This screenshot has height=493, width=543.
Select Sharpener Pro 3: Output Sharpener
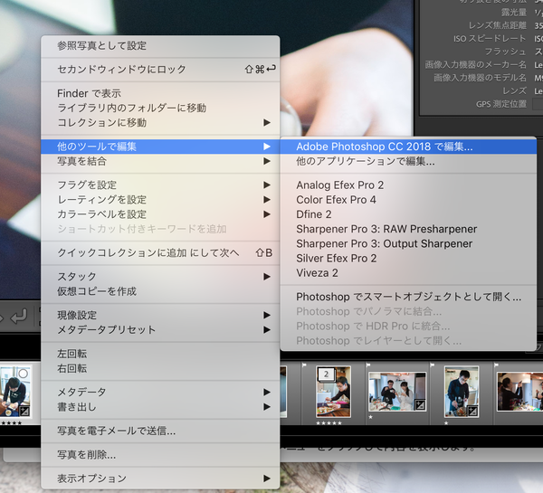[408, 243]
